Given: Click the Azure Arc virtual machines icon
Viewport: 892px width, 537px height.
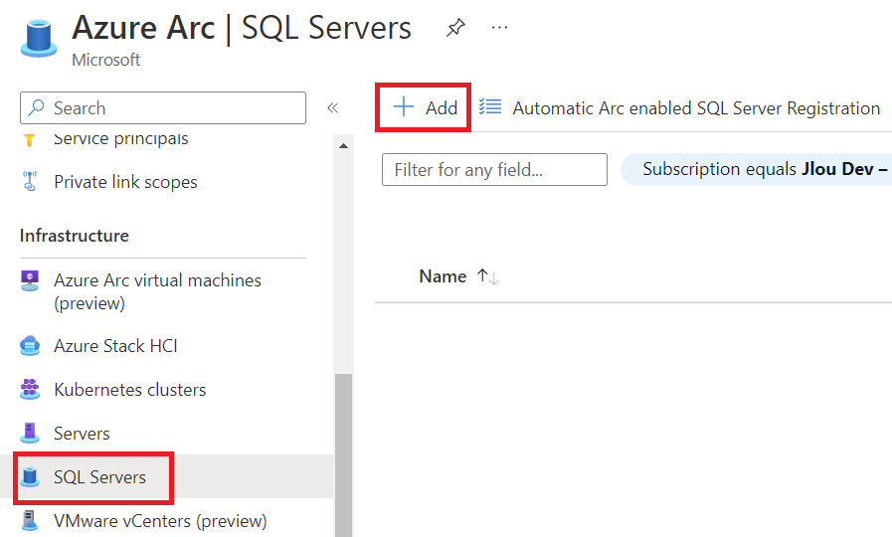Looking at the screenshot, I should pyautogui.click(x=30, y=280).
